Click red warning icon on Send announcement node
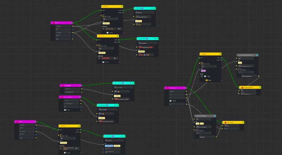This screenshot has width=282, height=155. coord(242,87)
